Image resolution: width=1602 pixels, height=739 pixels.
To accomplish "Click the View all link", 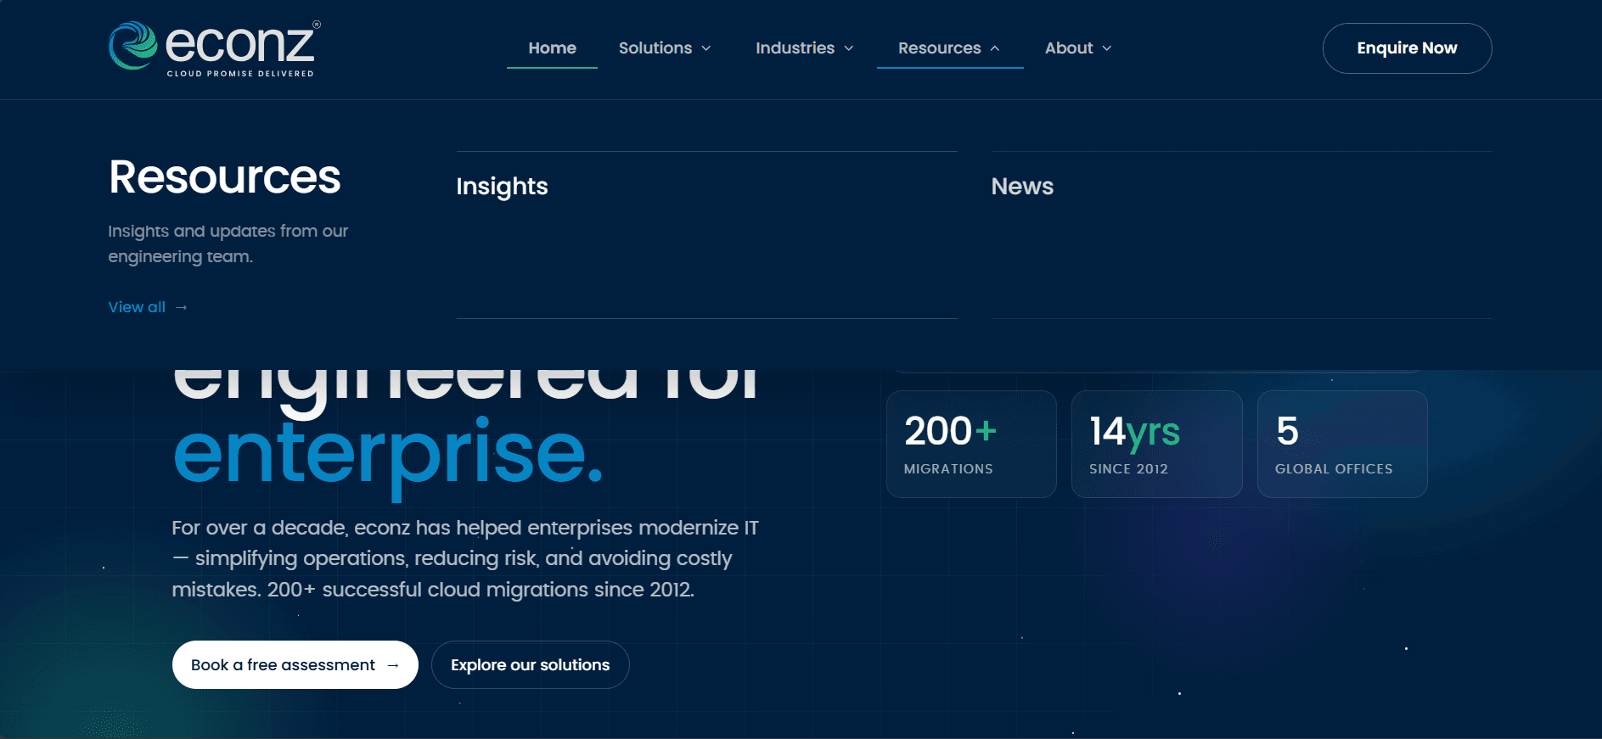I will (148, 307).
